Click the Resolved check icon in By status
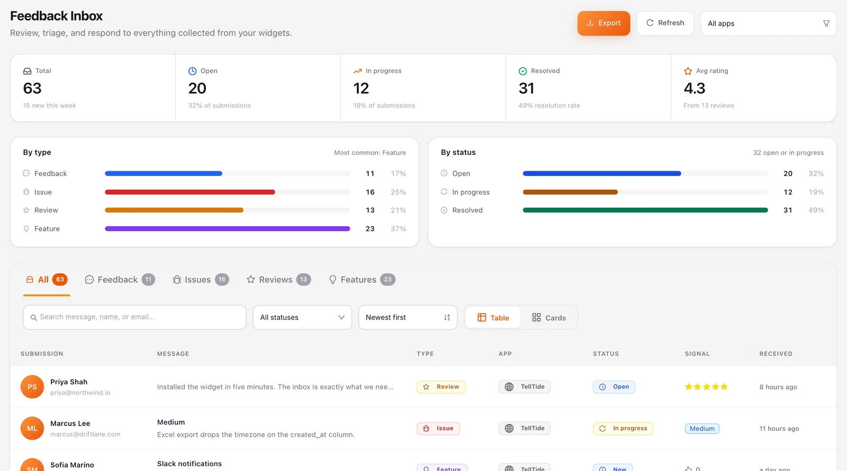847x471 pixels. click(x=444, y=210)
